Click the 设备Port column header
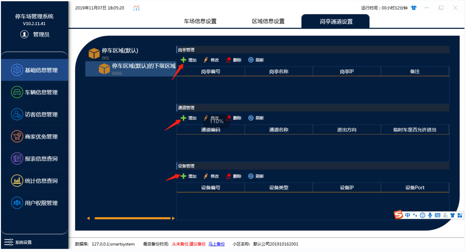 415,188
